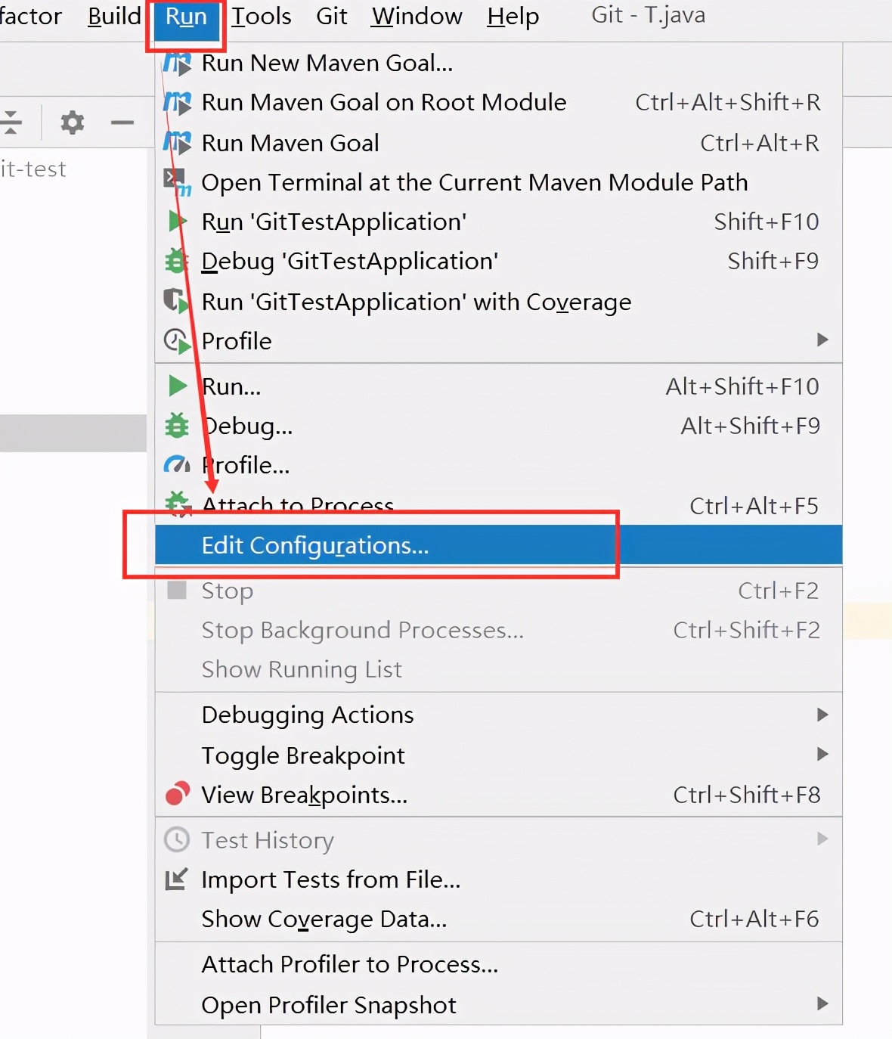Open the Git menu
This screenshot has width=892, height=1039.
[332, 16]
